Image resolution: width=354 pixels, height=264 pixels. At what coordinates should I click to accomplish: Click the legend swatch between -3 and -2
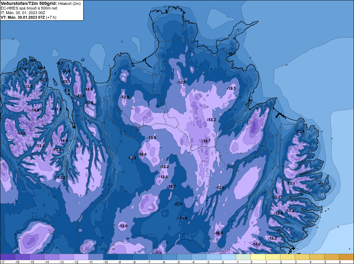click(214, 257)
